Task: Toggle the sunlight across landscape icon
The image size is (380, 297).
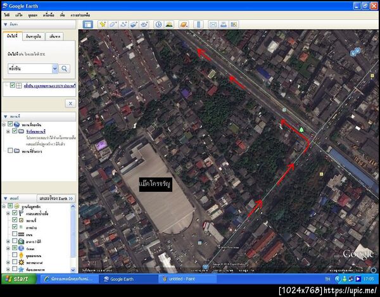Action: pos(169,25)
